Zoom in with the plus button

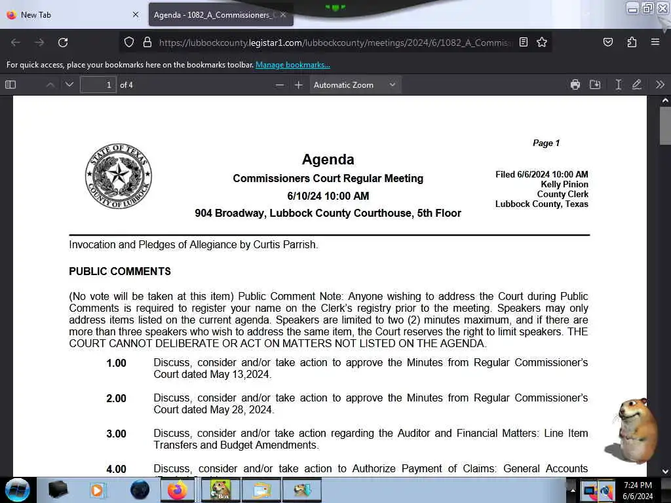299,85
